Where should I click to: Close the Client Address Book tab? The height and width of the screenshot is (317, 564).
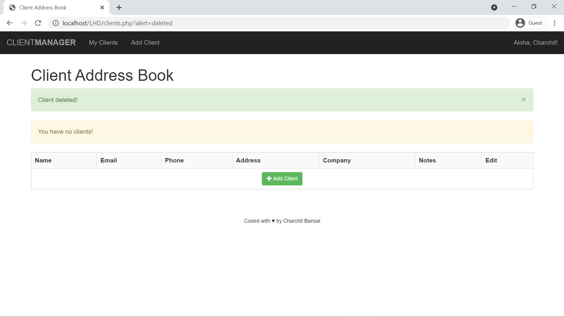(102, 8)
